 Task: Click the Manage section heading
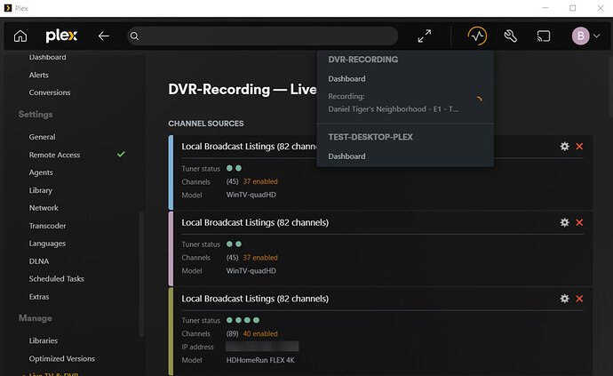36,318
